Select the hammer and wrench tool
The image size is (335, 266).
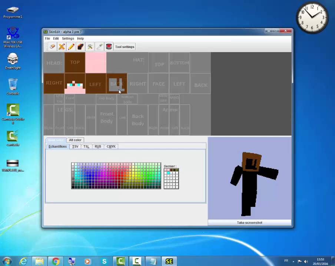click(x=90, y=47)
